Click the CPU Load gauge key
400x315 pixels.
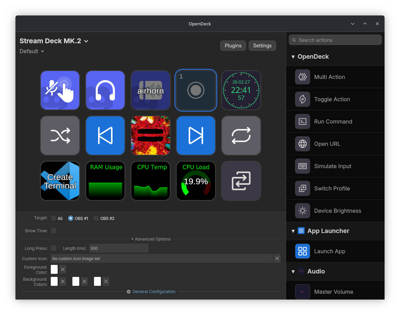point(196,181)
